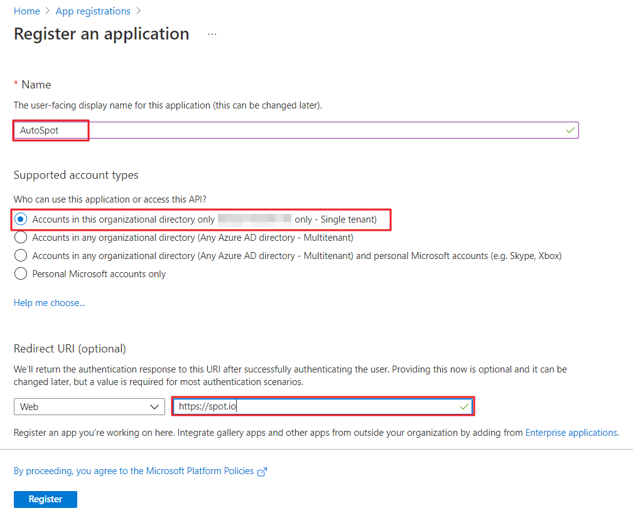633x518 pixels.
Task: Click the breadcrumb chevron after App registrations
Action: (139, 11)
